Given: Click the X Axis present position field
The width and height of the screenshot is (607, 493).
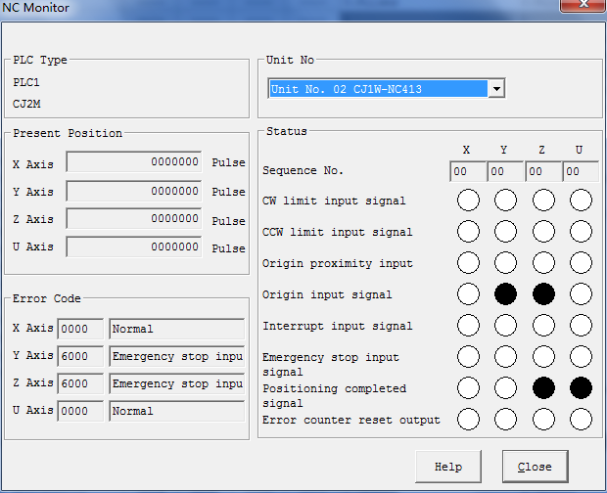Looking at the screenshot, I should tap(134, 162).
